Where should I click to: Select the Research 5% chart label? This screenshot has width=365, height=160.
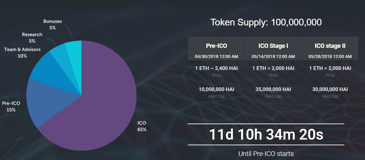tap(32, 37)
